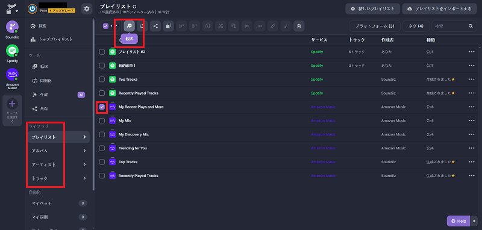Click the 作成者 column header

pyautogui.click(x=387, y=40)
